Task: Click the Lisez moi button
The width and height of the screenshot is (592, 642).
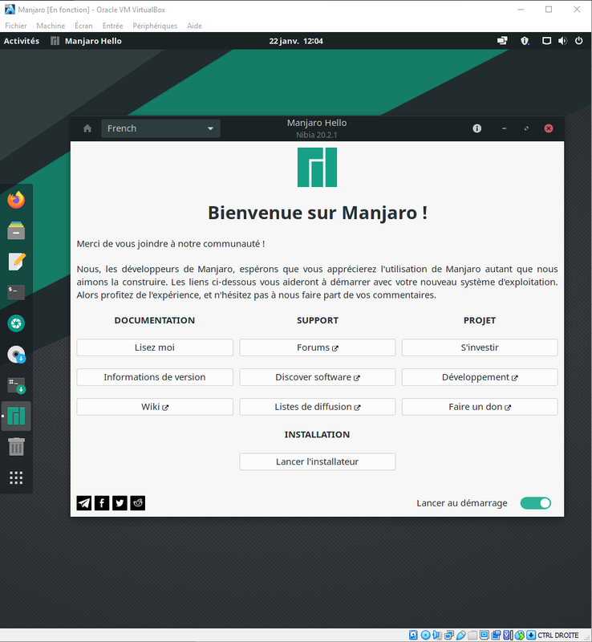Action: (155, 347)
